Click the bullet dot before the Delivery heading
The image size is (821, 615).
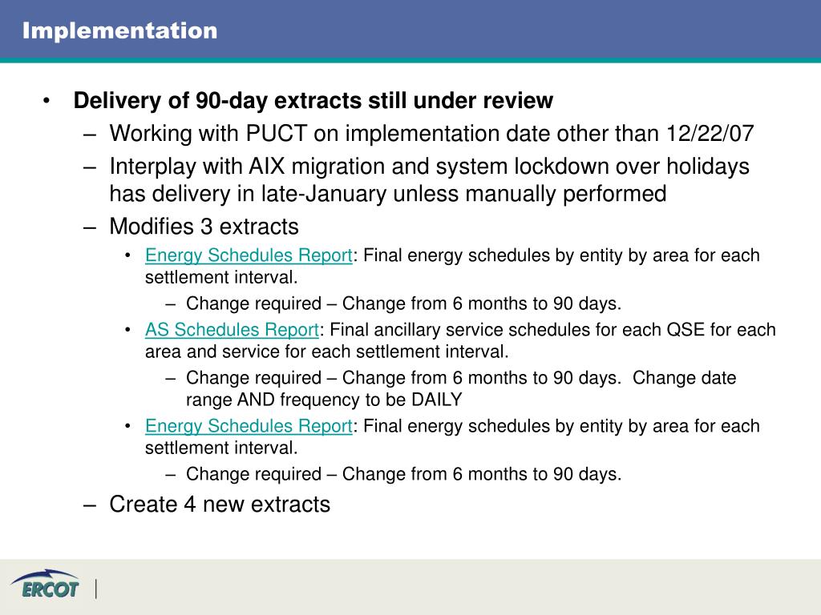(47, 100)
